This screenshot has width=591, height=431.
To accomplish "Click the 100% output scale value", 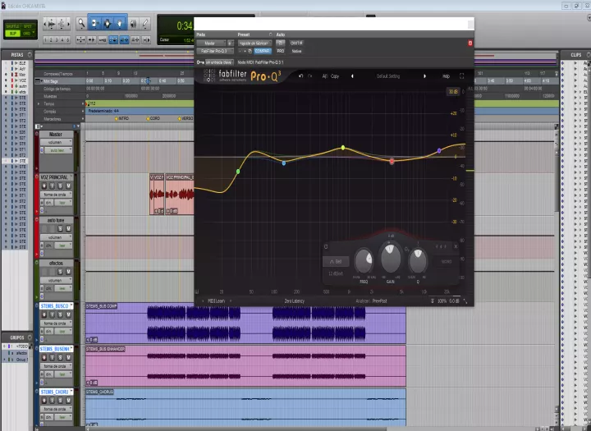I will tap(442, 301).
